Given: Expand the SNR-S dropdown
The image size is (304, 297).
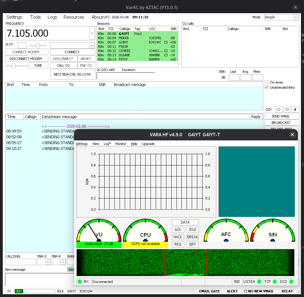Looking at the screenshot, I should tap(48, 262).
